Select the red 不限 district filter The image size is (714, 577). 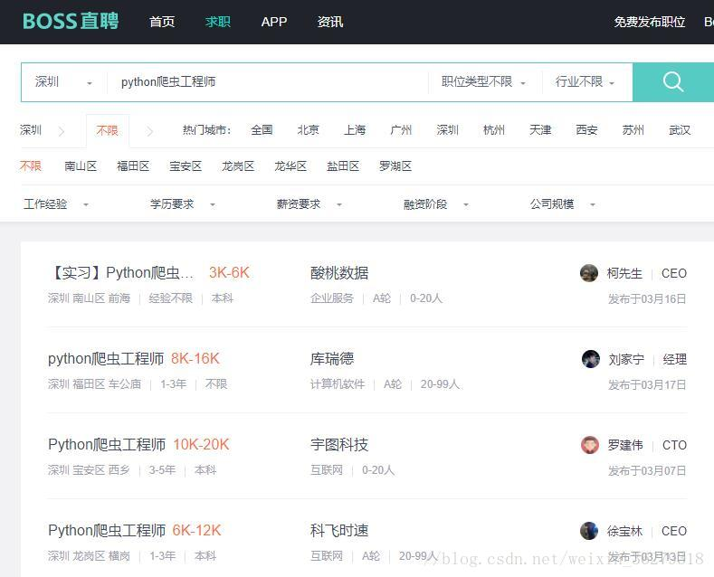[x=31, y=166]
